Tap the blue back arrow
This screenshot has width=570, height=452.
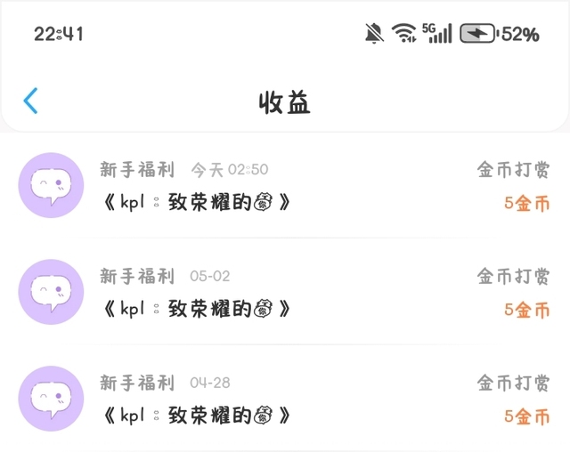31,101
